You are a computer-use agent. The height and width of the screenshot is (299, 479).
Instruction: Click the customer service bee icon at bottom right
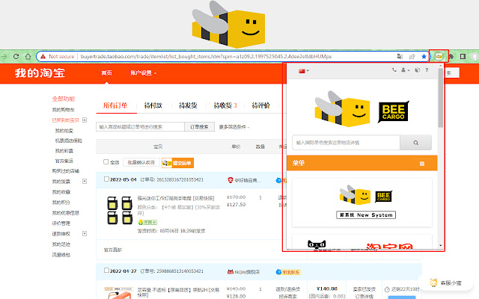point(433,283)
